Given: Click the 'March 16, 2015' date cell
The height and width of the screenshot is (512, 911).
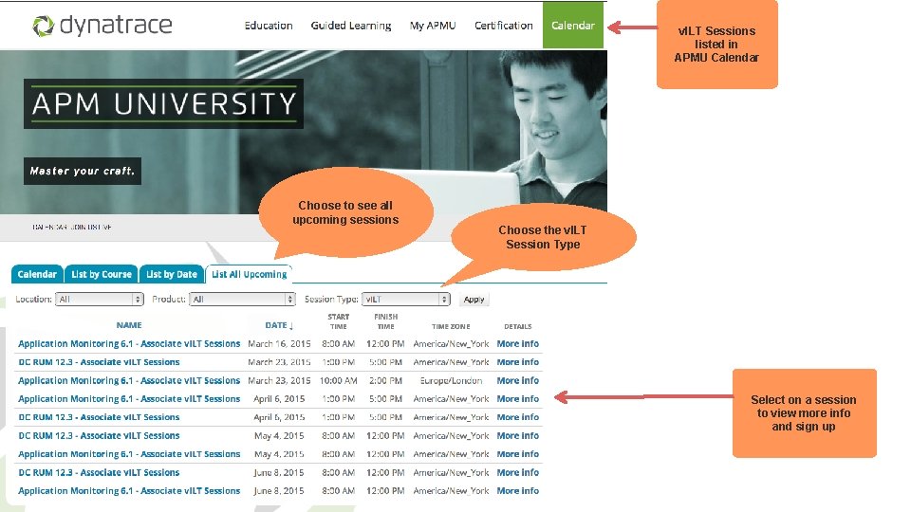Looking at the screenshot, I should coord(279,343).
